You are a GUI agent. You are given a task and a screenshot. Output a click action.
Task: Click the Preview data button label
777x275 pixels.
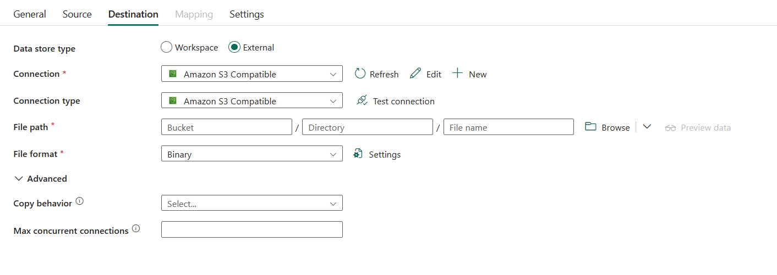coord(706,127)
